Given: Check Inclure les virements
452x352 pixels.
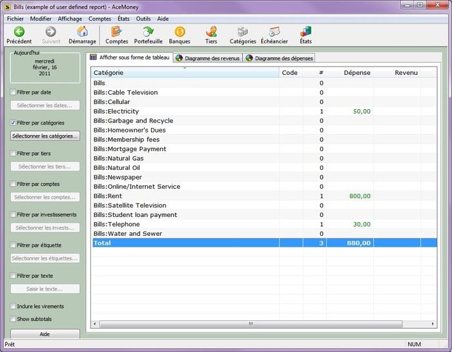Looking at the screenshot, I should point(13,306).
